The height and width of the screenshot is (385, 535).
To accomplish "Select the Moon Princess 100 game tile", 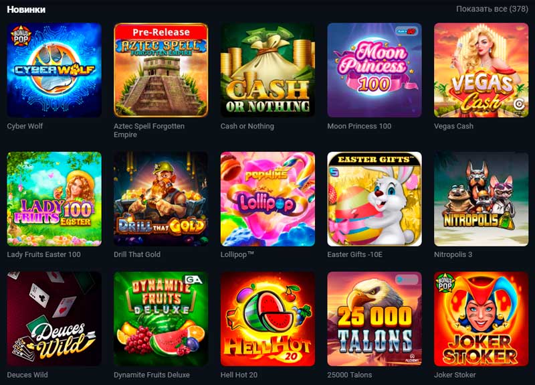I will point(374,70).
